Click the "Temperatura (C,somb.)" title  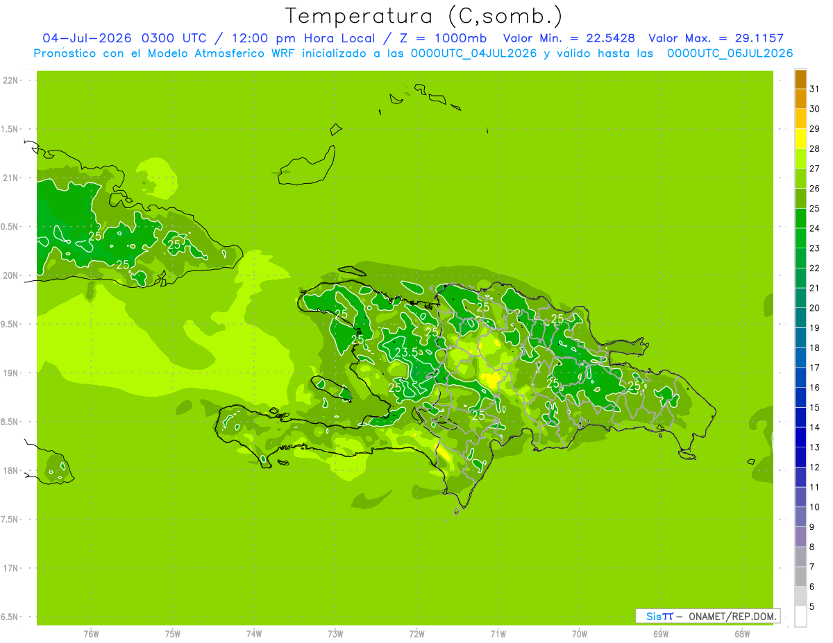tap(424, 16)
